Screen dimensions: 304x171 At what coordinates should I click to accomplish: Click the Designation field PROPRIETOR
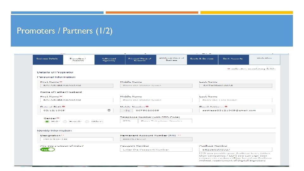[77, 139]
